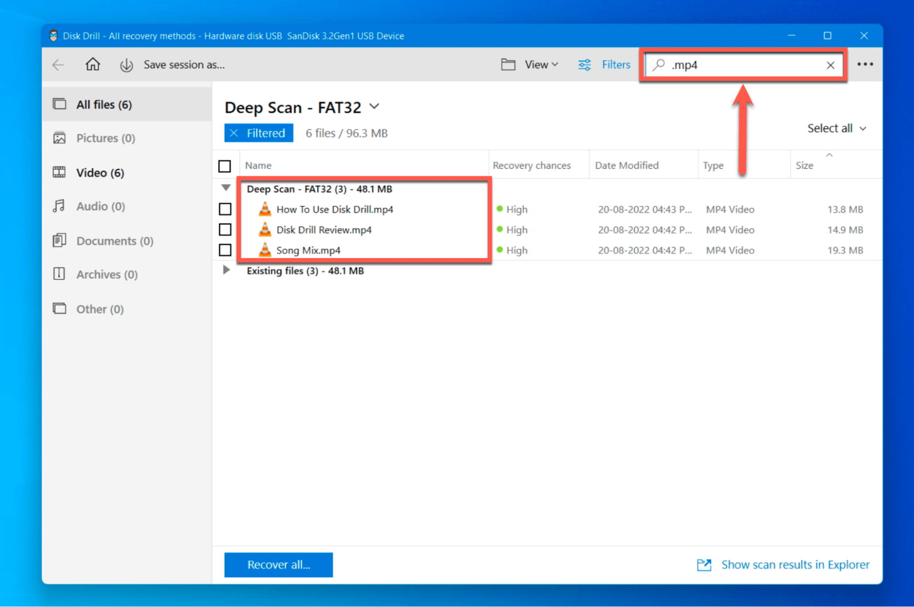Image resolution: width=914 pixels, height=607 pixels.
Task: Click the All files sidebar icon
Action: pyautogui.click(x=59, y=104)
